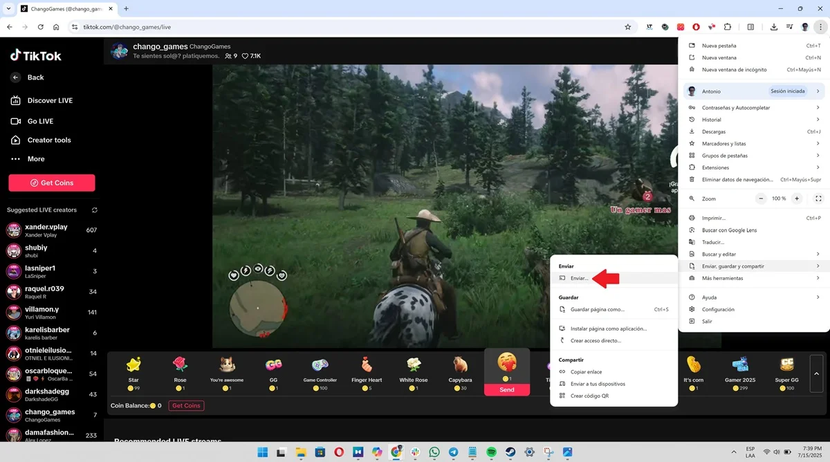Choose Nueva ventana de incógnito
The width and height of the screenshot is (830, 462).
click(754, 70)
